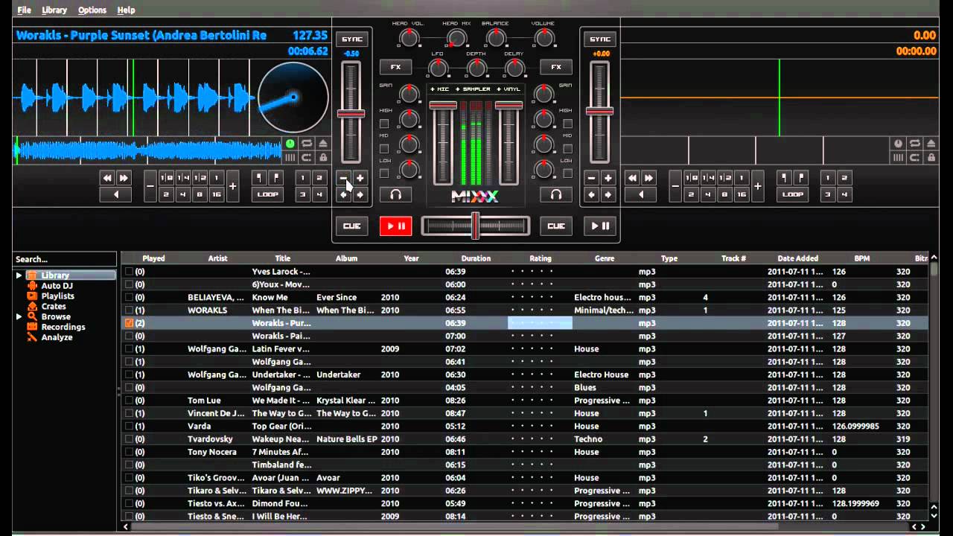Viewport: 953px width, 536px height.
Task: Click the left deck green quantize icon
Action: [x=290, y=144]
